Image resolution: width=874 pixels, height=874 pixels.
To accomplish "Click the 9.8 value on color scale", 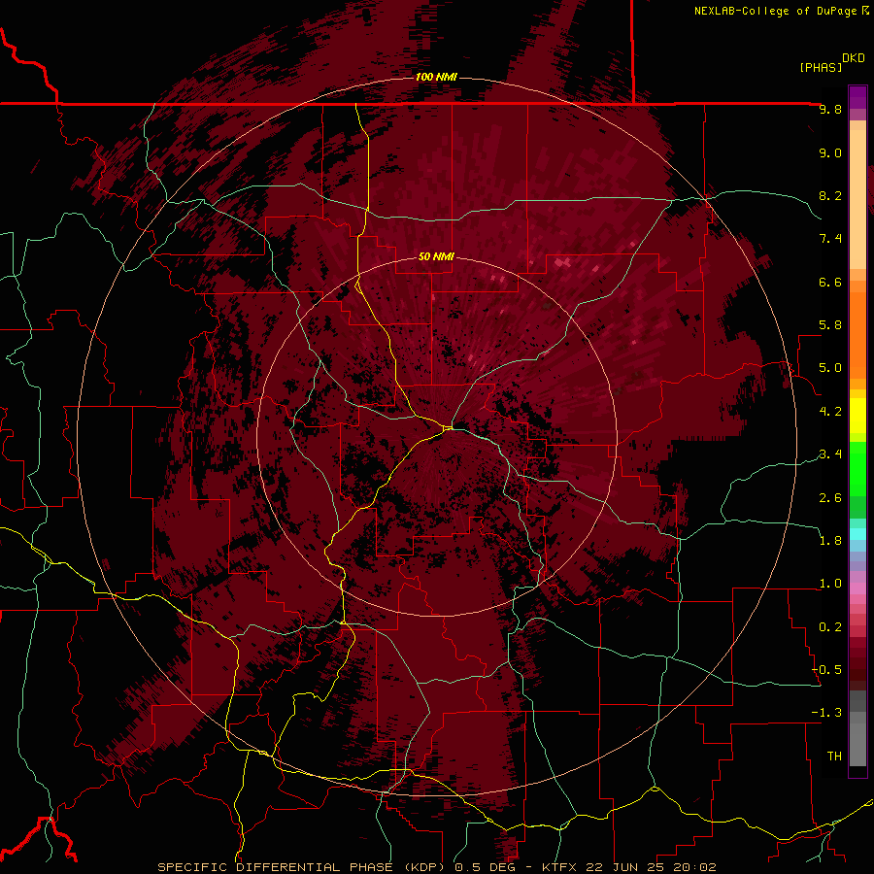I will click(x=830, y=109).
